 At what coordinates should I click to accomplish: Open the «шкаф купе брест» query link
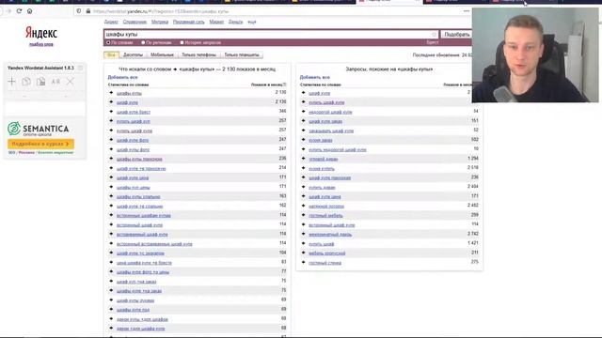click(x=134, y=112)
